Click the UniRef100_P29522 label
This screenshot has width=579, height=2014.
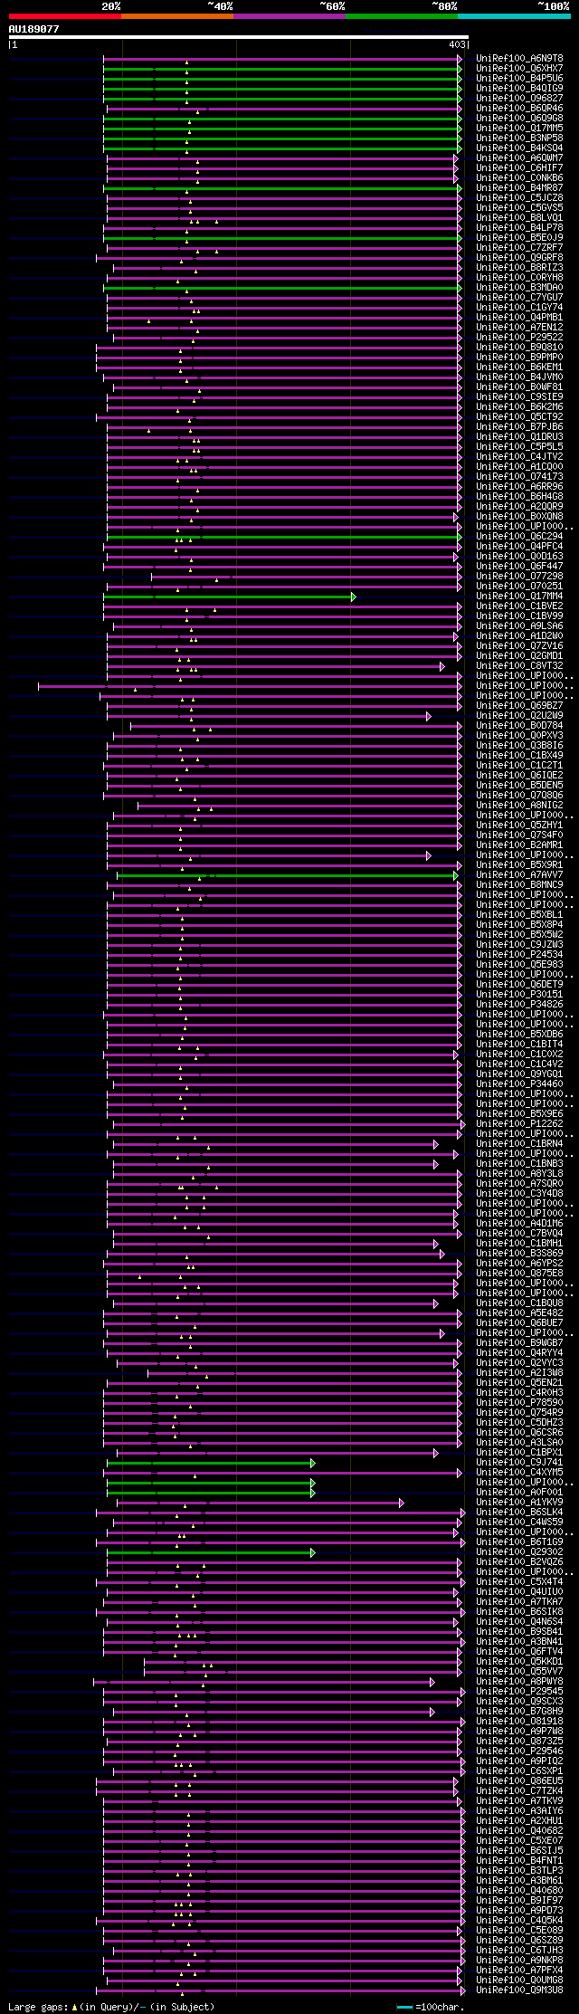click(x=519, y=337)
